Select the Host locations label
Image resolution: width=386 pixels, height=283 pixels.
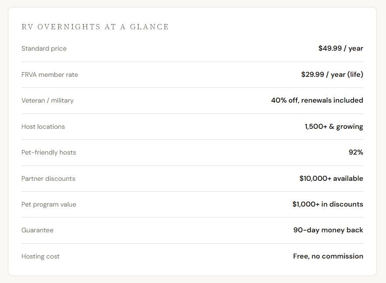[x=43, y=127]
